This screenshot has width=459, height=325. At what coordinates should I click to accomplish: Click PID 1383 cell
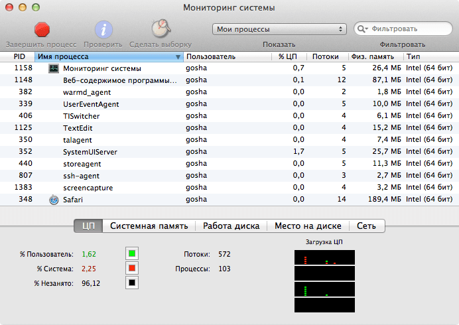click(x=23, y=187)
